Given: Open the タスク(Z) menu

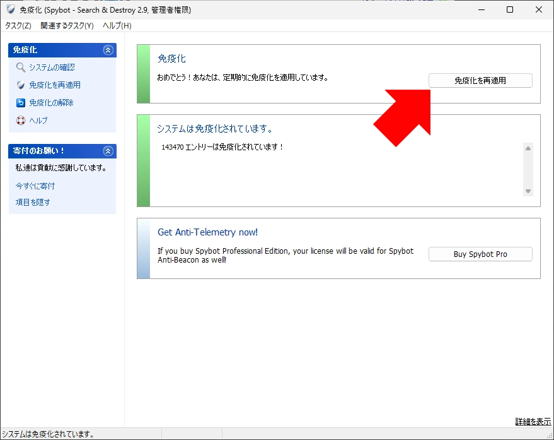Looking at the screenshot, I should [x=18, y=25].
